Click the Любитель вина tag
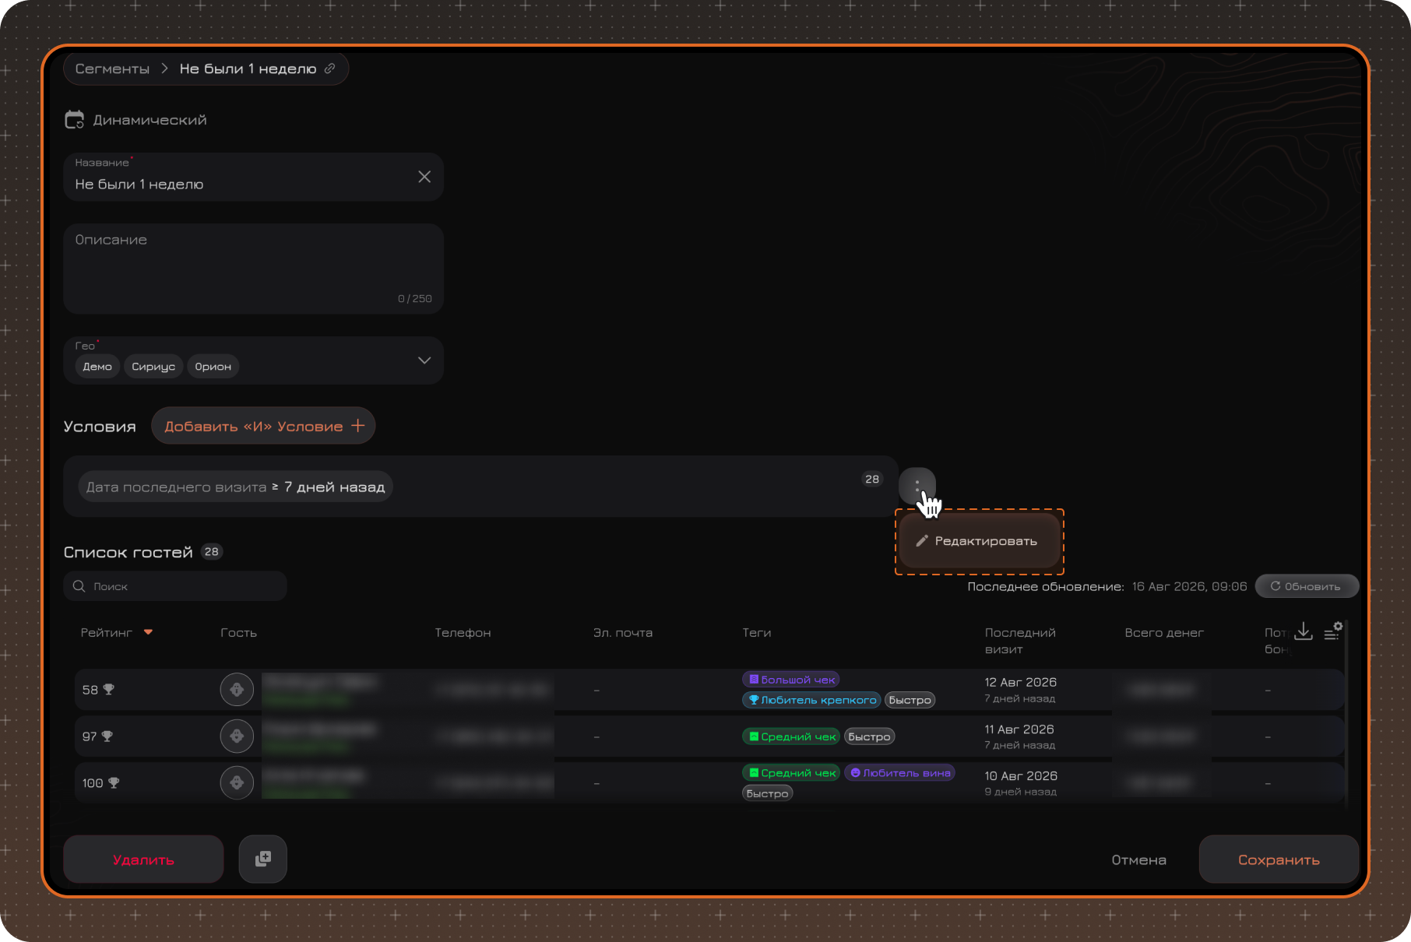Viewport: 1411px width, 942px height. [900, 773]
